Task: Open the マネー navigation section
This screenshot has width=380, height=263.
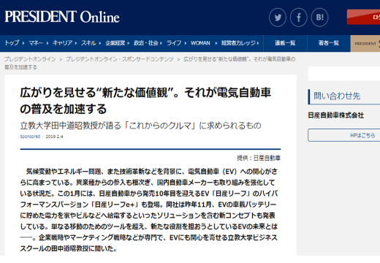Action: coord(36,43)
